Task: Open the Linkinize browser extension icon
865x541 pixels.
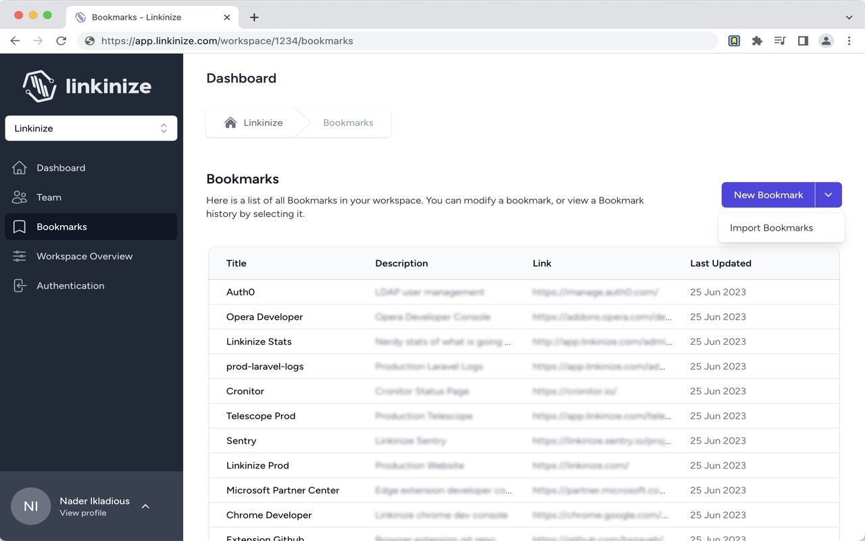Action: (734, 41)
